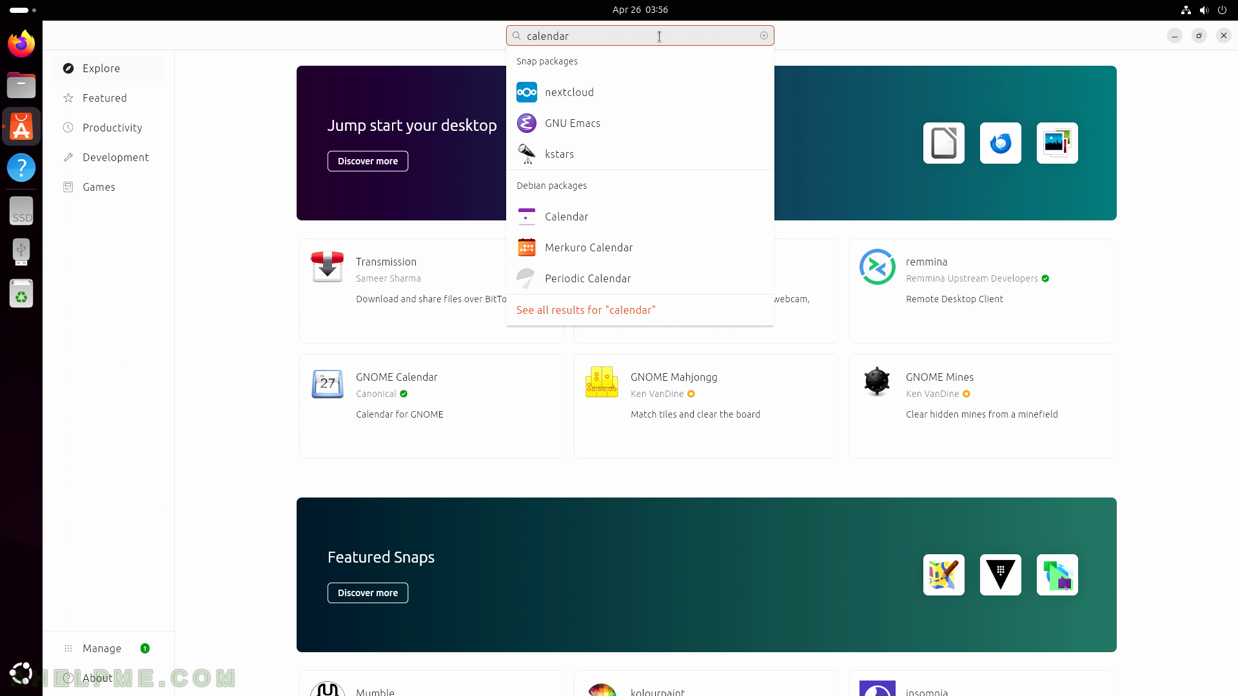See all results for "calendar"
Viewport: 1238px width, 696px height.
point(586,310)
